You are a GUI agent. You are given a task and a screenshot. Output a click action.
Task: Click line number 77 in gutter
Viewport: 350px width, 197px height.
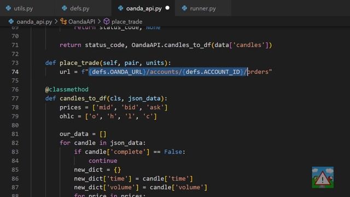click(x=15, y=99)
